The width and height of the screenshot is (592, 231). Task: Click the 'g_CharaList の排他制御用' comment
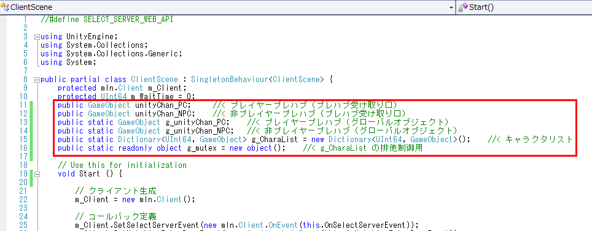point(363,148)
